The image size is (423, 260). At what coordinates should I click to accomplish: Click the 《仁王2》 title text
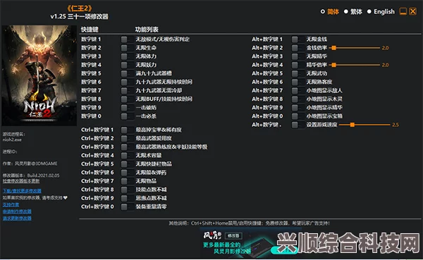tap(79, 8)
